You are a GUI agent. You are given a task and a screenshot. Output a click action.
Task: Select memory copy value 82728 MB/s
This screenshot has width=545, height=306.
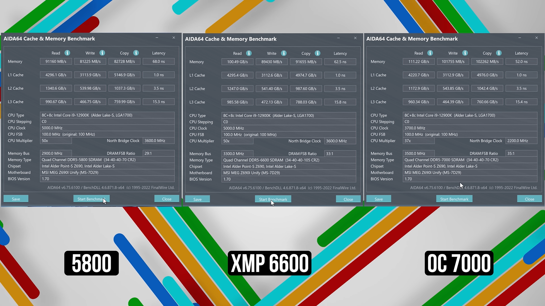point(124,62)
